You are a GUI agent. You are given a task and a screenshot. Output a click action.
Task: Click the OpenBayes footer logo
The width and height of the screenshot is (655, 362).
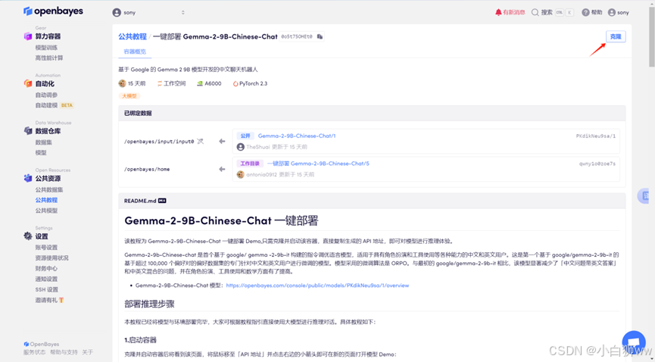click(x=42, y=344)
